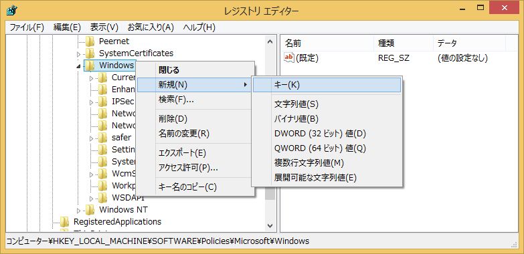The width and height of the screenshot is (524, 254).
Task: Choose キー名のコピー(C) in the context menu
Action: pos(195,187)
